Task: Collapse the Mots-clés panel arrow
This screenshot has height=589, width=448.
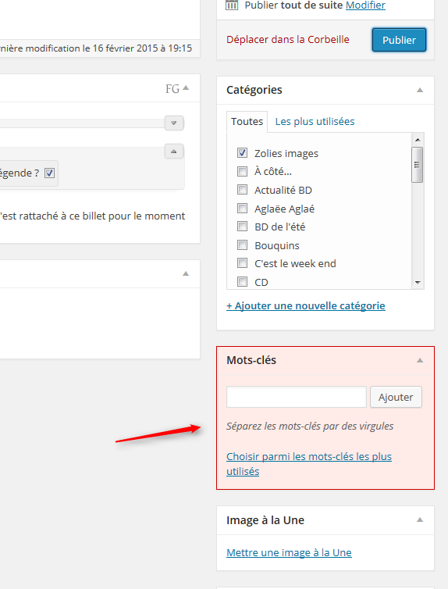Action: pos(420,361)
